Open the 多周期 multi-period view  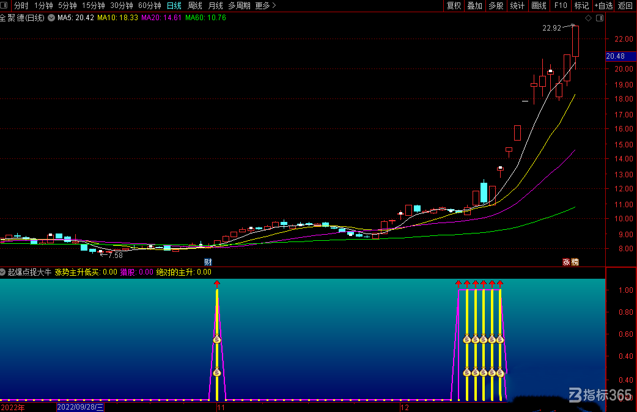[x=239, y=6]
